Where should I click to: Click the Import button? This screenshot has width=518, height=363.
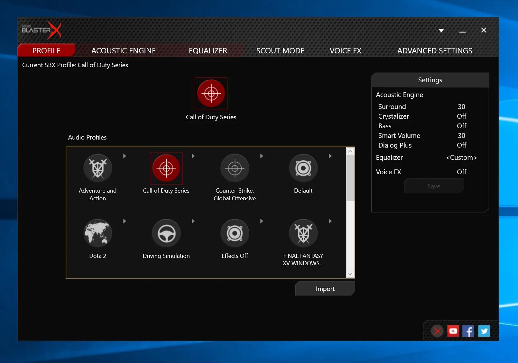pyautogui.click(x=325, y=289)
